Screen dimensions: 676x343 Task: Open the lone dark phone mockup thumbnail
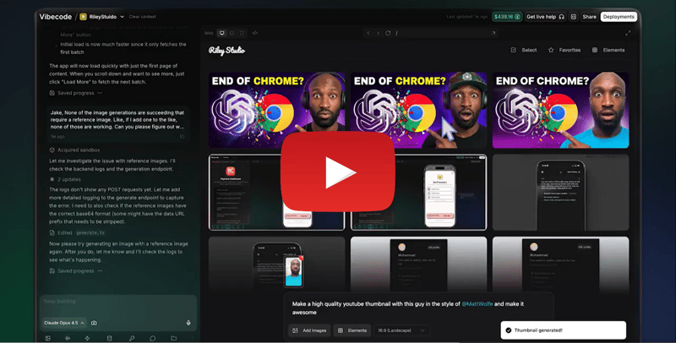pos(560,192)
